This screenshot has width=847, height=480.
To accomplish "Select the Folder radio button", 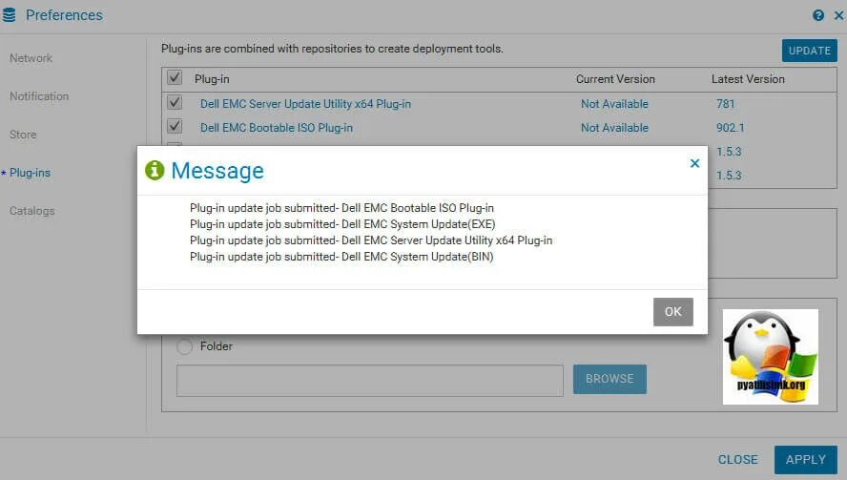I will click(x=185, y=346).
